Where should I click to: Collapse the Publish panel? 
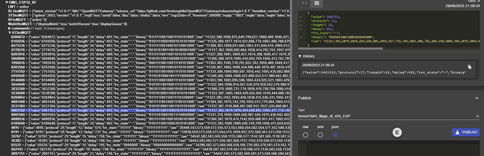pyautogui.click(x=477, y=98)
